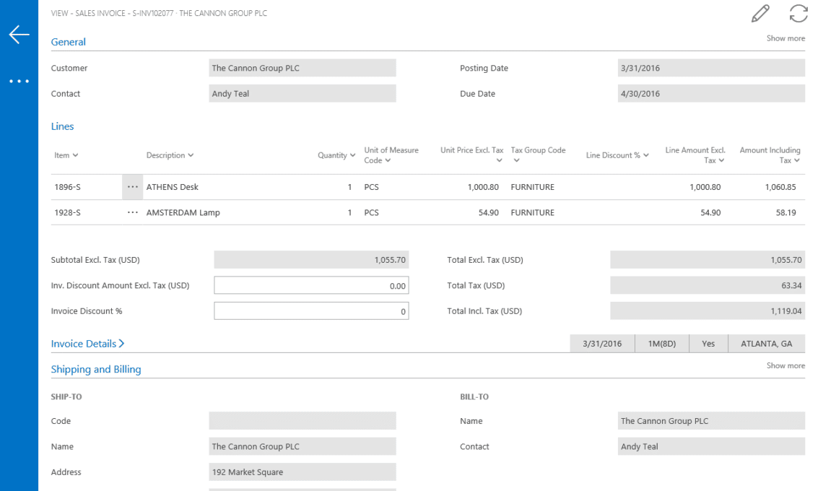The height and width of the screenshot is (491, 818).
Task: Collapse the Shipping and Billing section
Action: [96, 370]
